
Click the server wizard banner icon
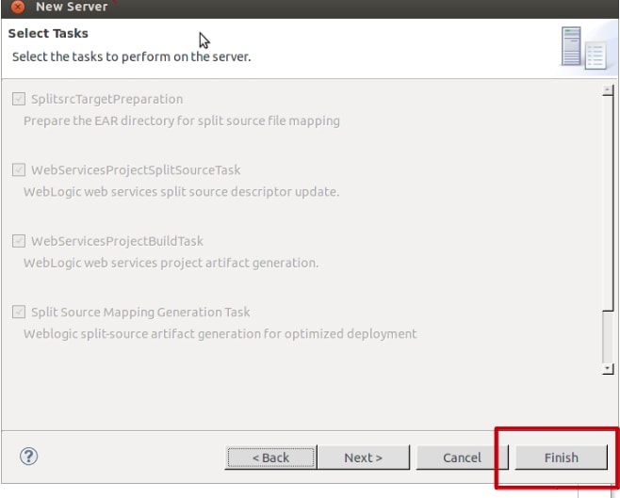[x=577, y=46]
